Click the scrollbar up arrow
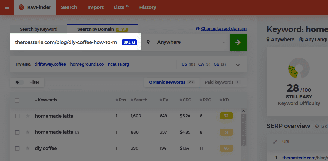Viewport: 328px width, 161px height. 244,111
